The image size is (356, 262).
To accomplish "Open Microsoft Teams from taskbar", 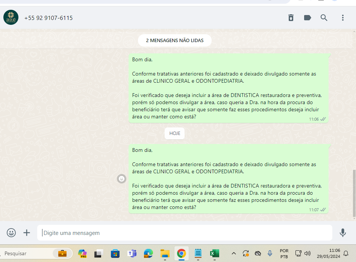I will coord(132,253).
